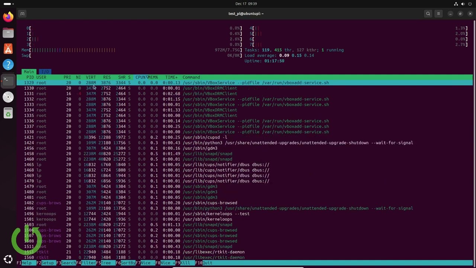476x268 pixels.
Task: Open the Trash in the dock
Action: tap(8, 113)
